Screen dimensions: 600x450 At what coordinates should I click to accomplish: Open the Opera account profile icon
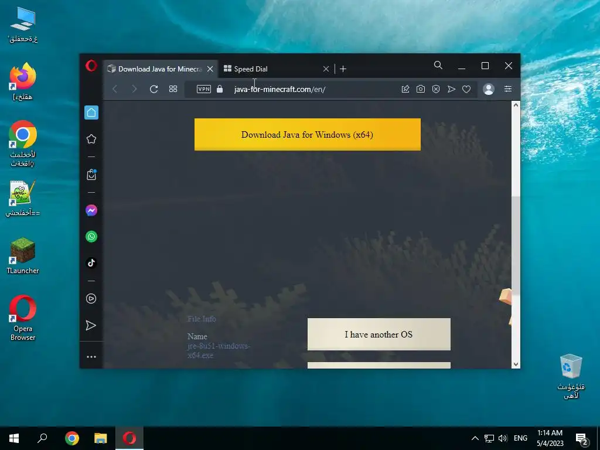(x=489, y=89)
